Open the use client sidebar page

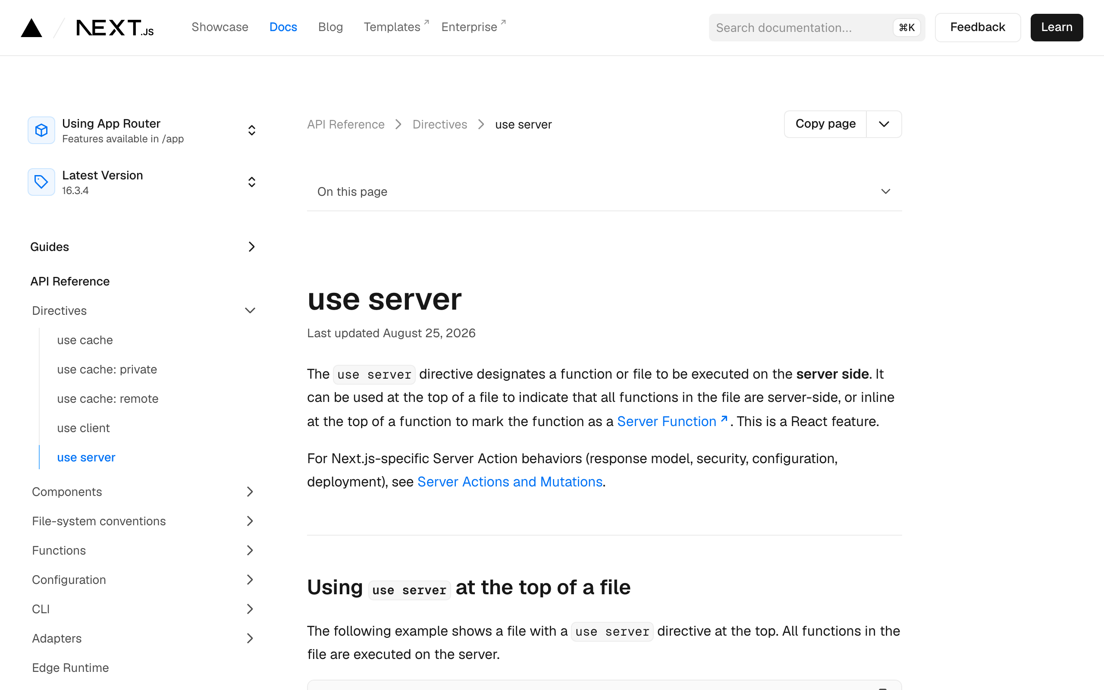click(84, 428)
